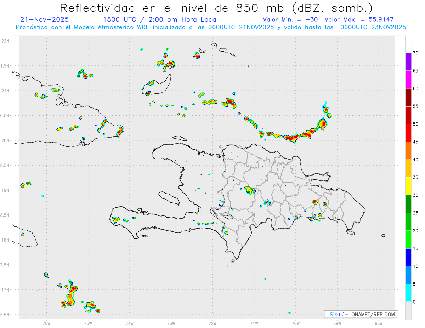Click the '35' colorbar tick label
Screen dimensions: 425x328
pos(415,177)
